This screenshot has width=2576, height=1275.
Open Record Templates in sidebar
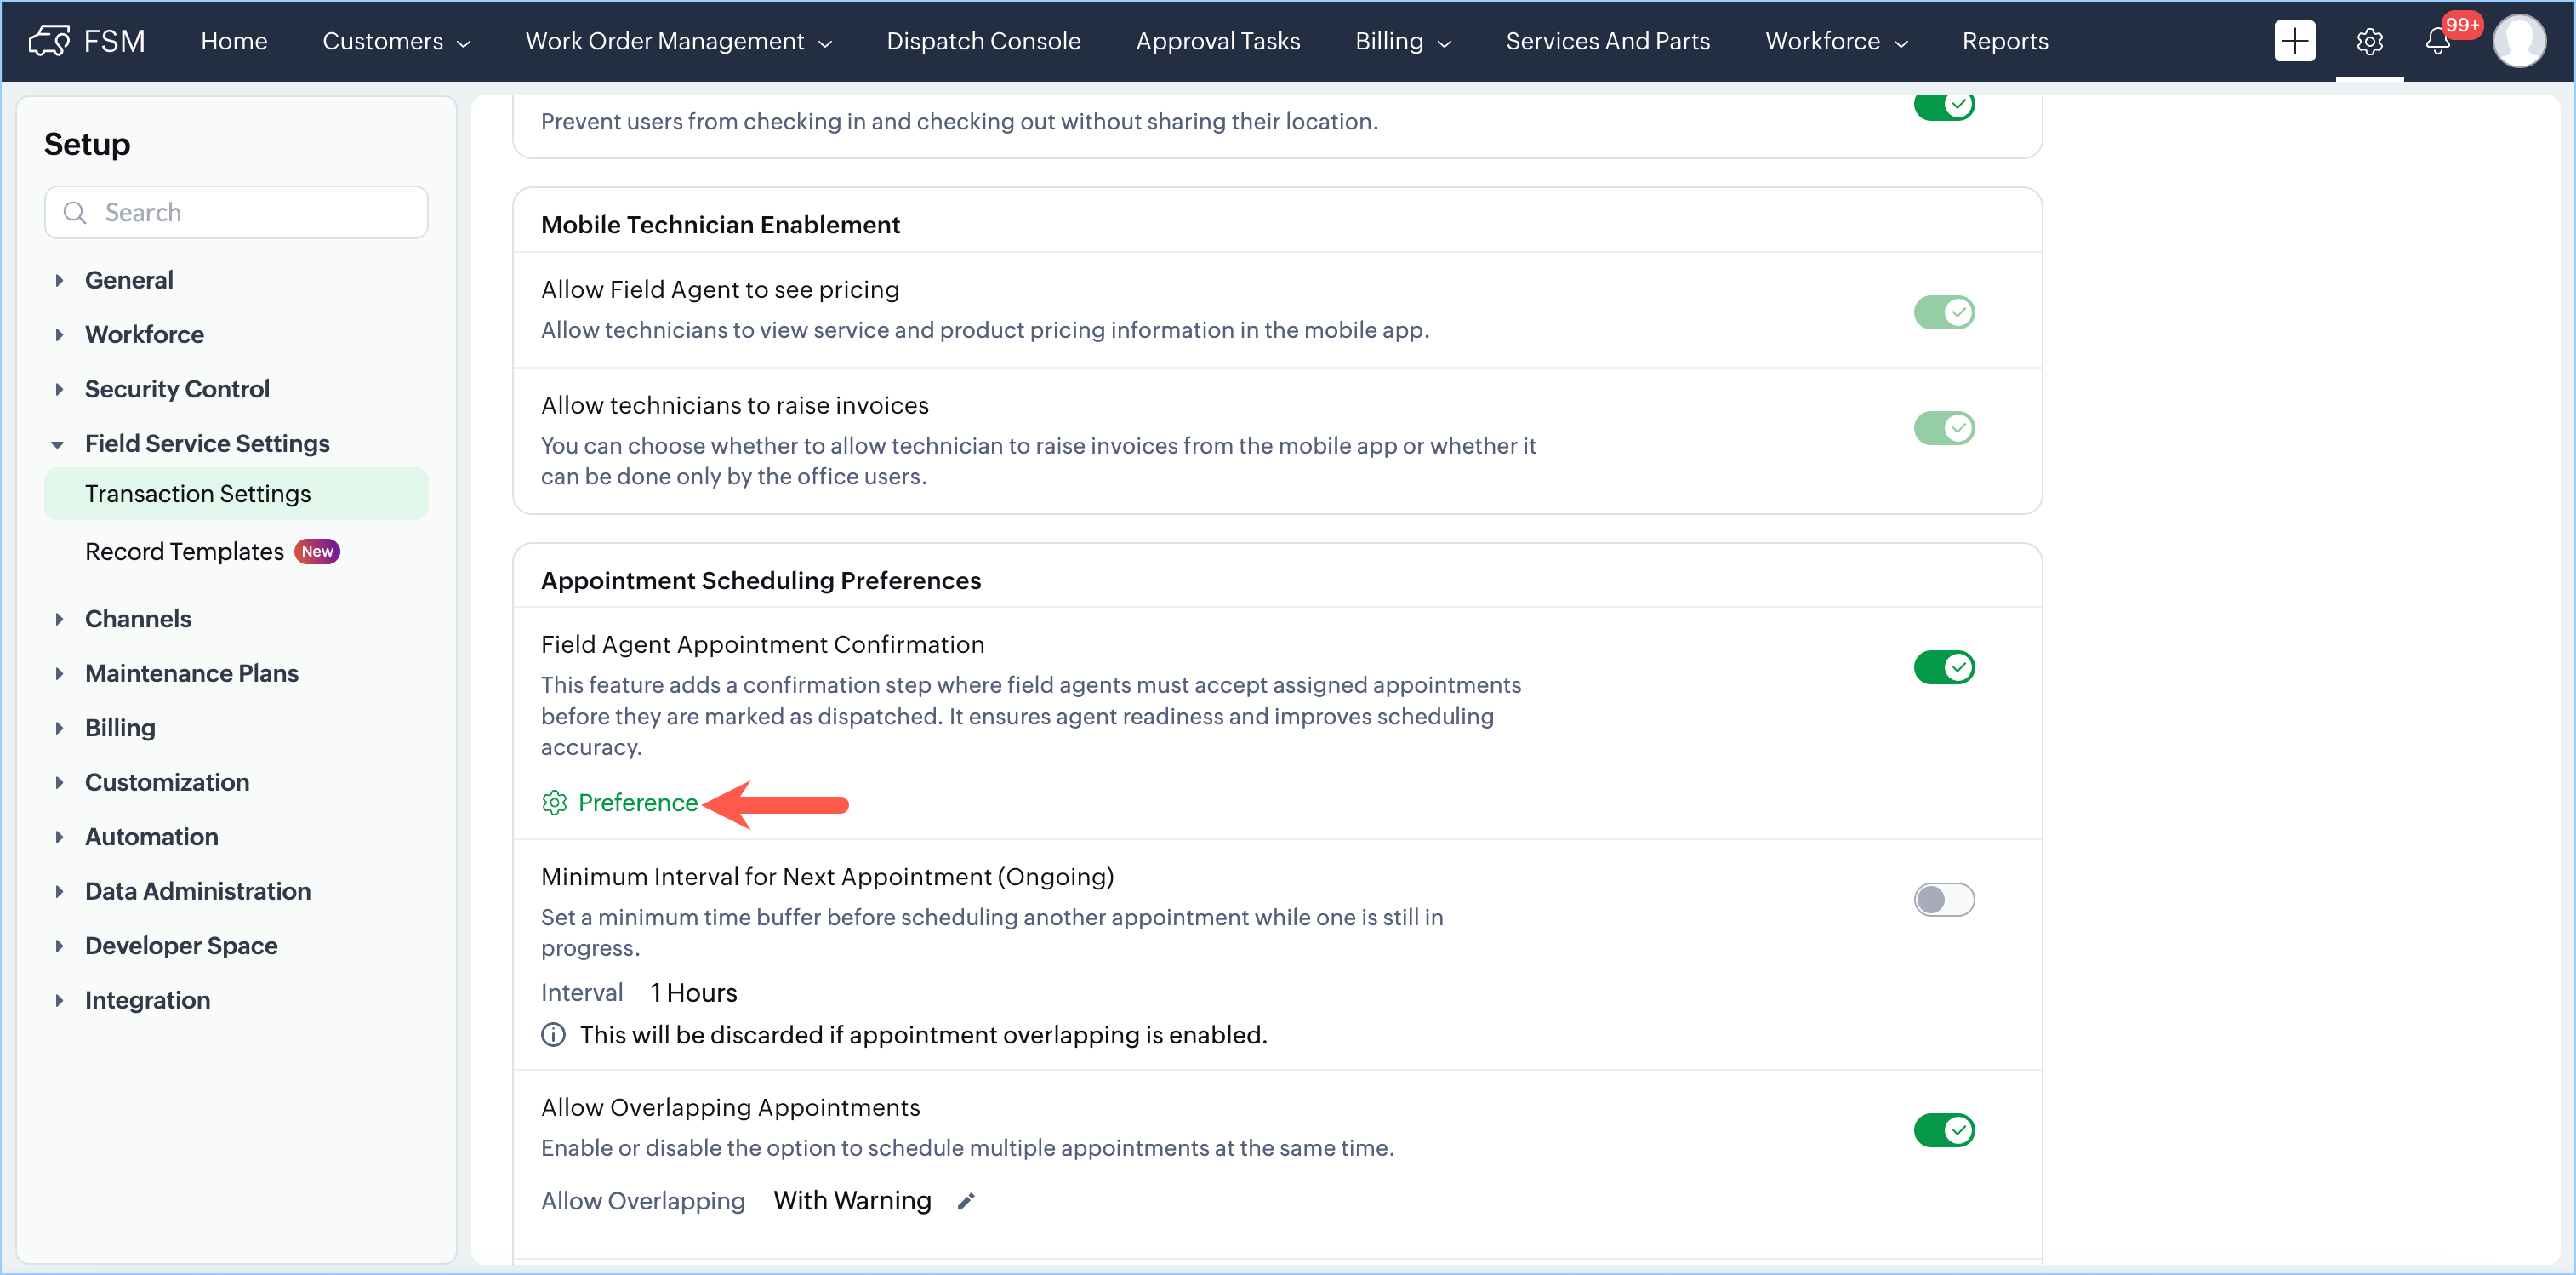184,552
